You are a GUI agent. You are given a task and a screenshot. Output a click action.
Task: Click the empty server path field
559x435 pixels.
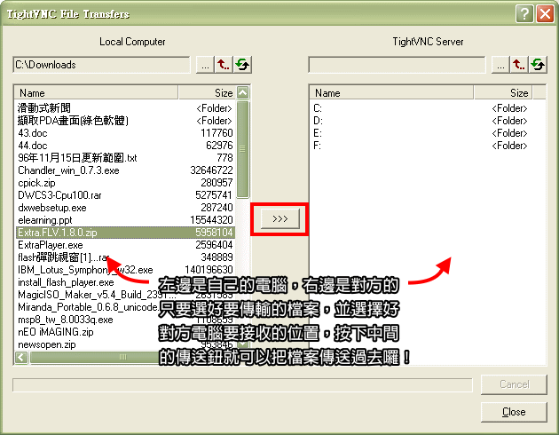(x=398, y=65)
